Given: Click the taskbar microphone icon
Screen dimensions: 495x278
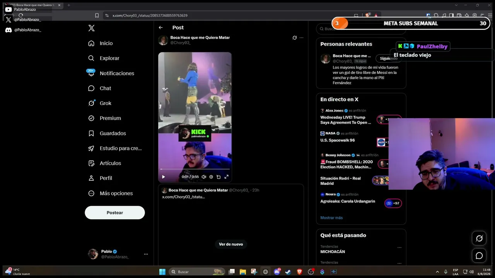Looking at the screenshot, I should 446,272.
